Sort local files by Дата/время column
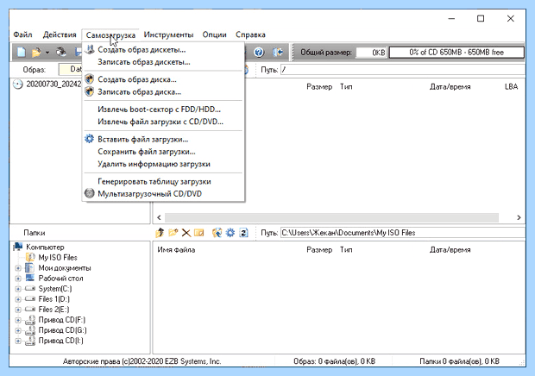The image size is (535, 376). click(x=450, y=250)
